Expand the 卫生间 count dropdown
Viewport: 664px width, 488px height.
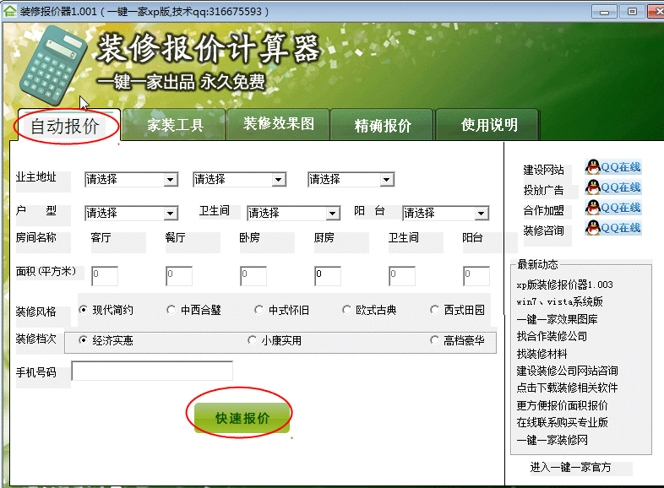(293, 213)
